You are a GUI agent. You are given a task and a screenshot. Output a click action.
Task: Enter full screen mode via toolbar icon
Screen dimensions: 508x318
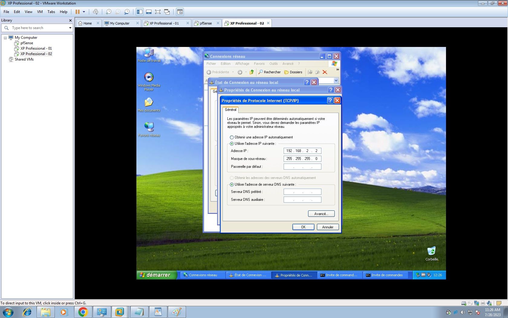point(158,12)
